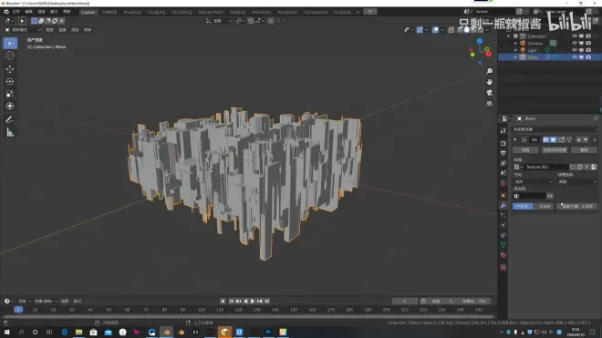Select the 3D Cursor tool
This screenshot has height=338, width=602.
coord(10,56)
